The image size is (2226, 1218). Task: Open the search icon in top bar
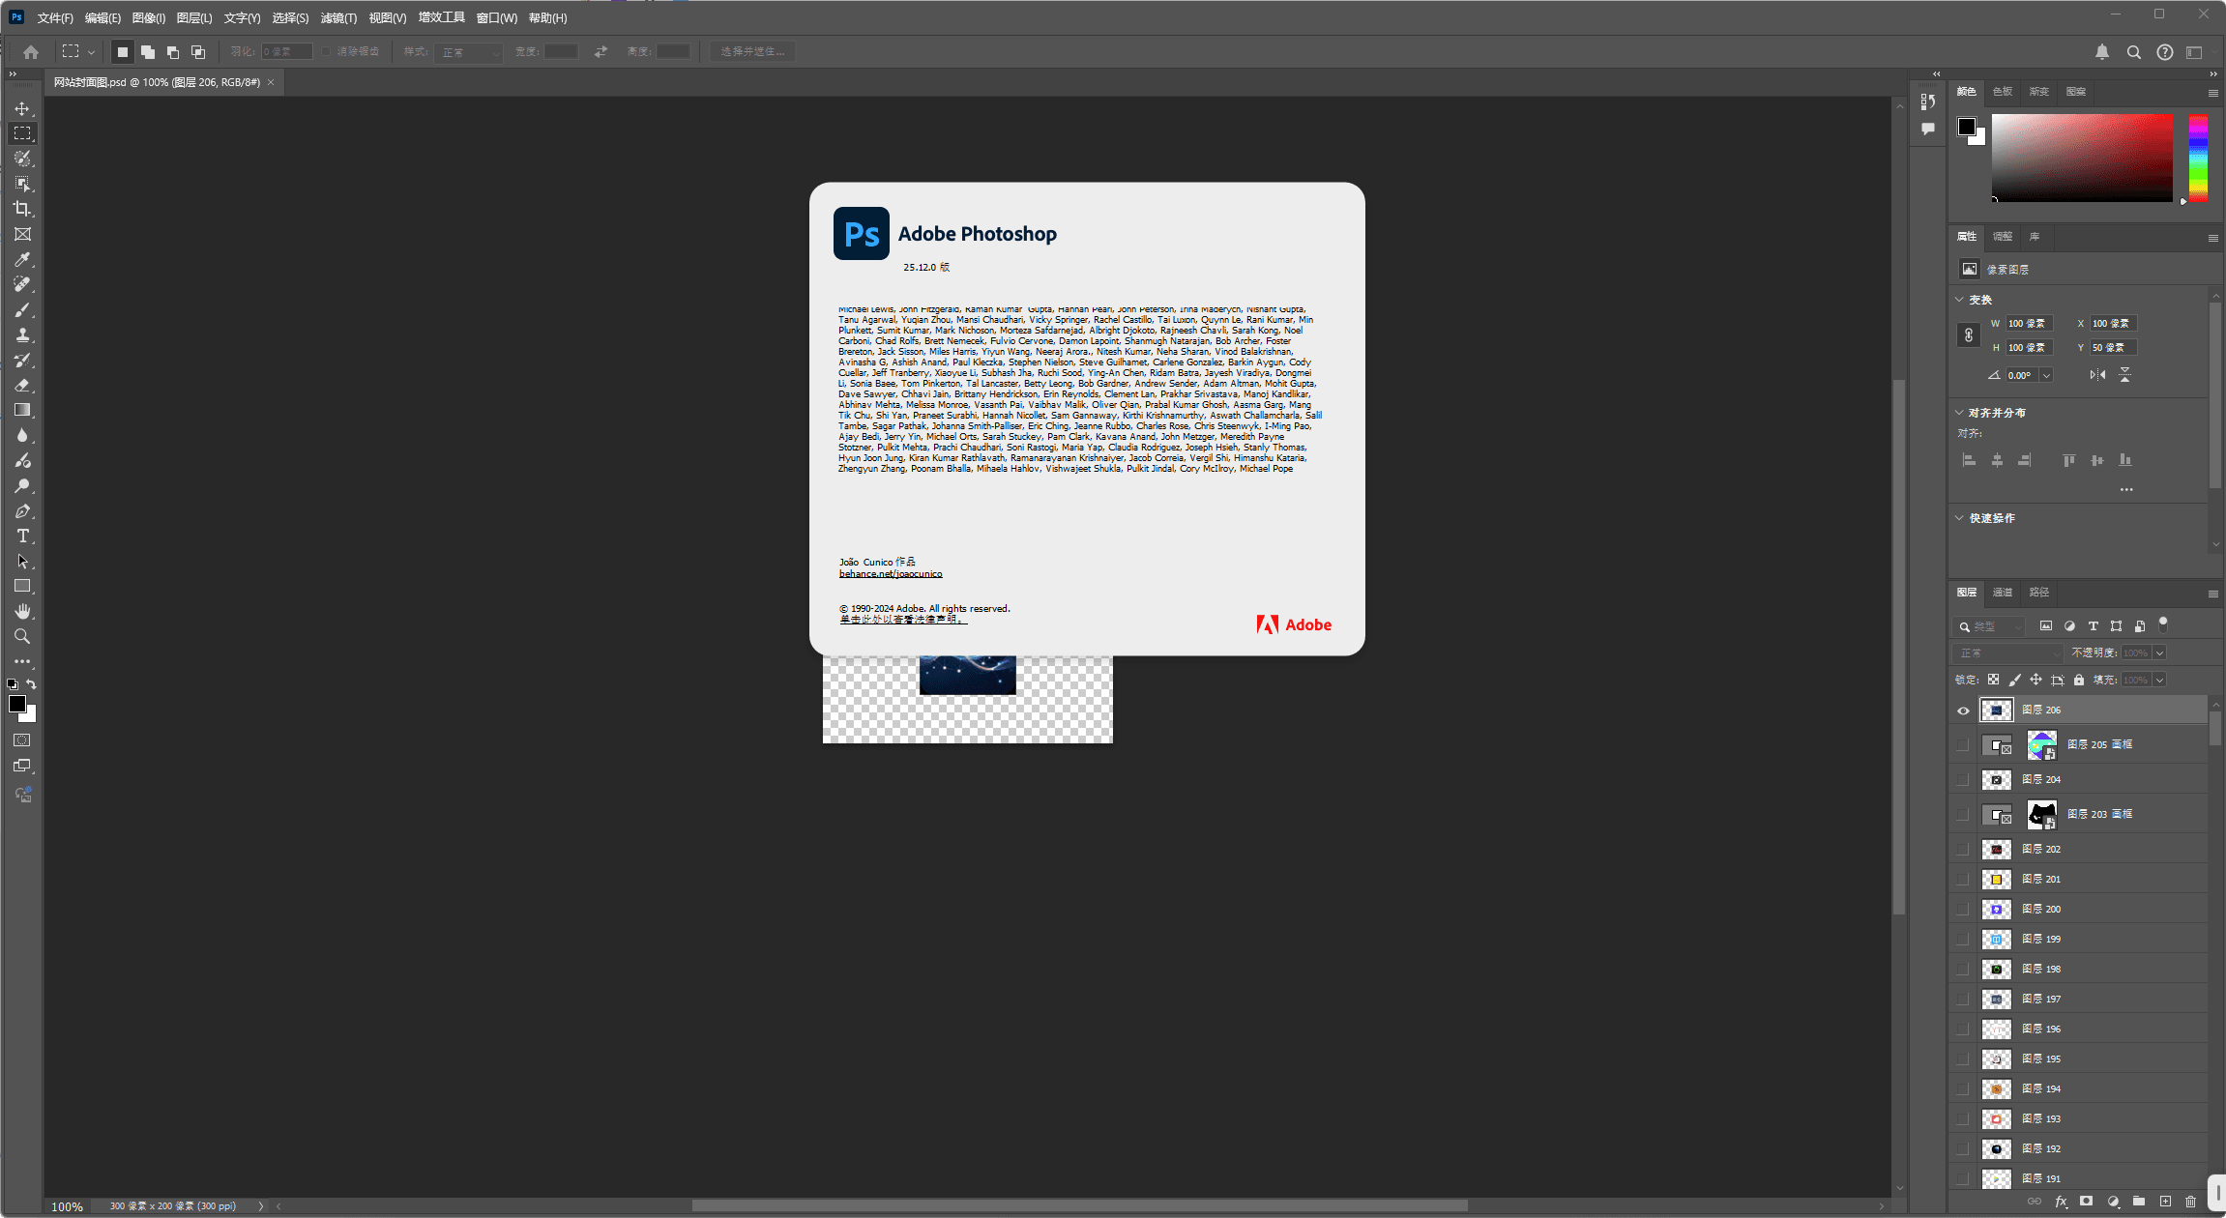pos(2133,52)
